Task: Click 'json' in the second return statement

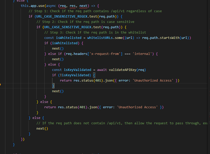Action: pos(93,107)
